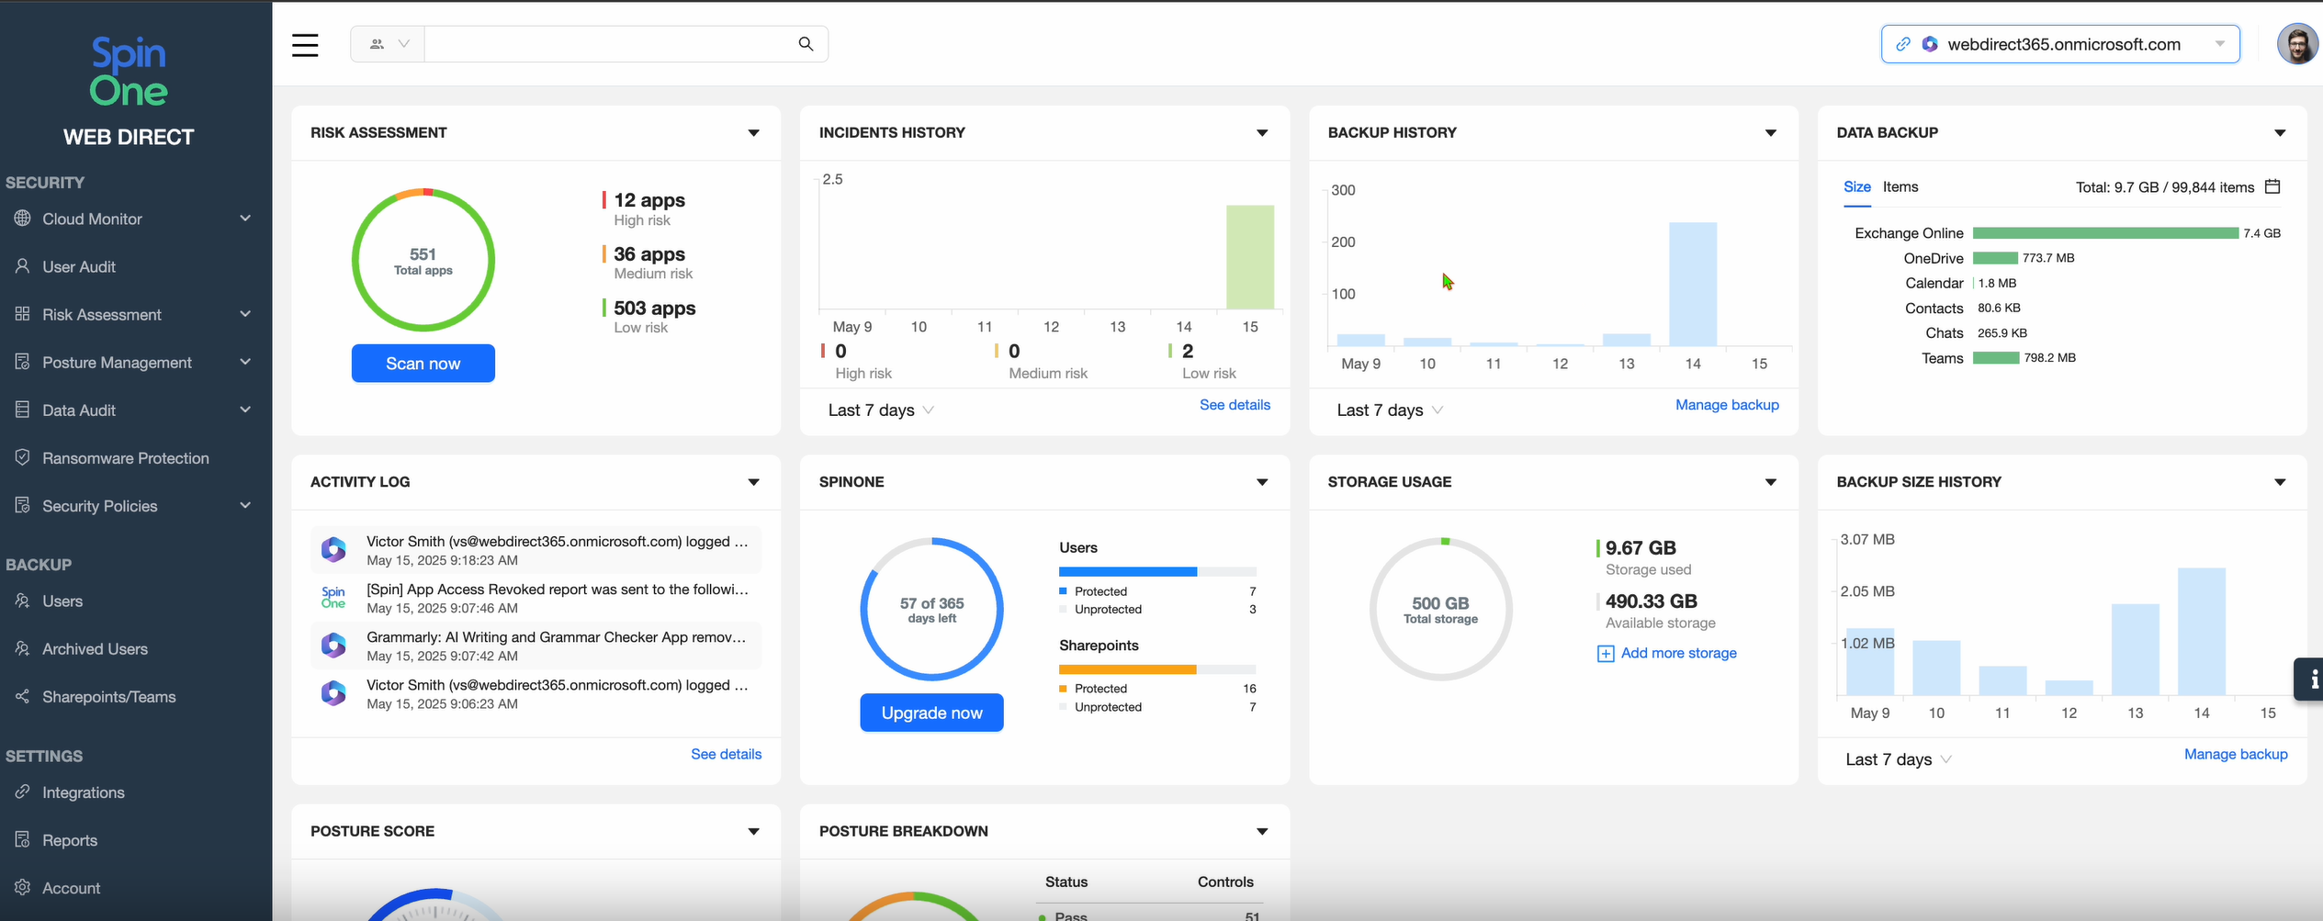This screenshot has height=921, width=2323.
Task: Click the Sharepoints/Teams share icon
Action: [23, 696]
